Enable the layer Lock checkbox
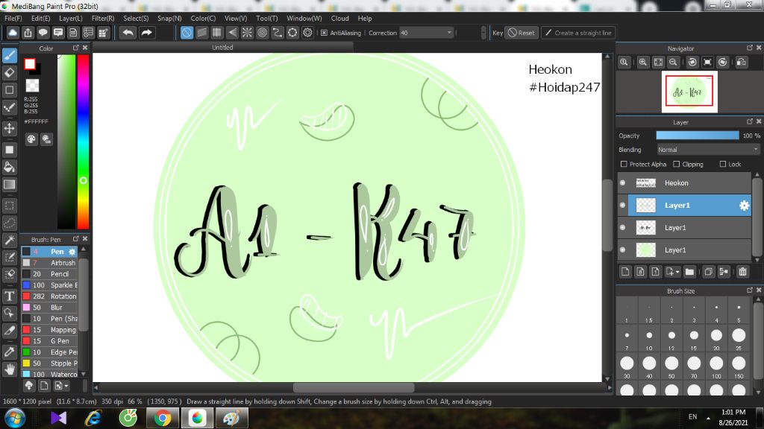The width and height of the screenshot is (764, 429). click(722, 164)
